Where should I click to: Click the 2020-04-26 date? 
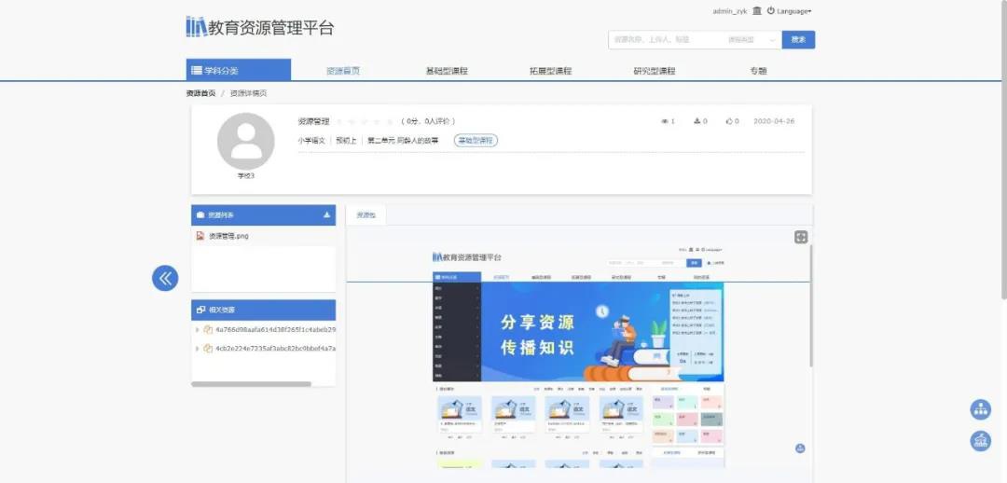tap(774, 121)
